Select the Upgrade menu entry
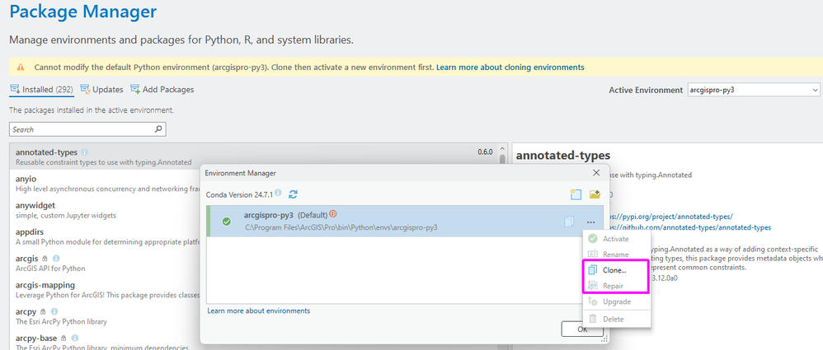823x350 pixels. [x=616, y=301]
